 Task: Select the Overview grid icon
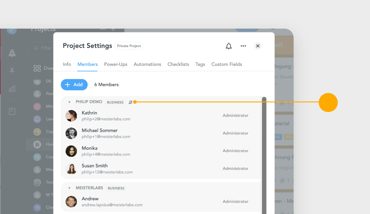coord(37,68)
